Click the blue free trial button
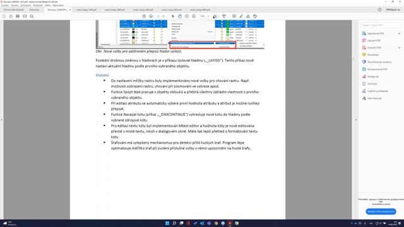Viewport: 404px width, 227px height. tap(381, 212)
